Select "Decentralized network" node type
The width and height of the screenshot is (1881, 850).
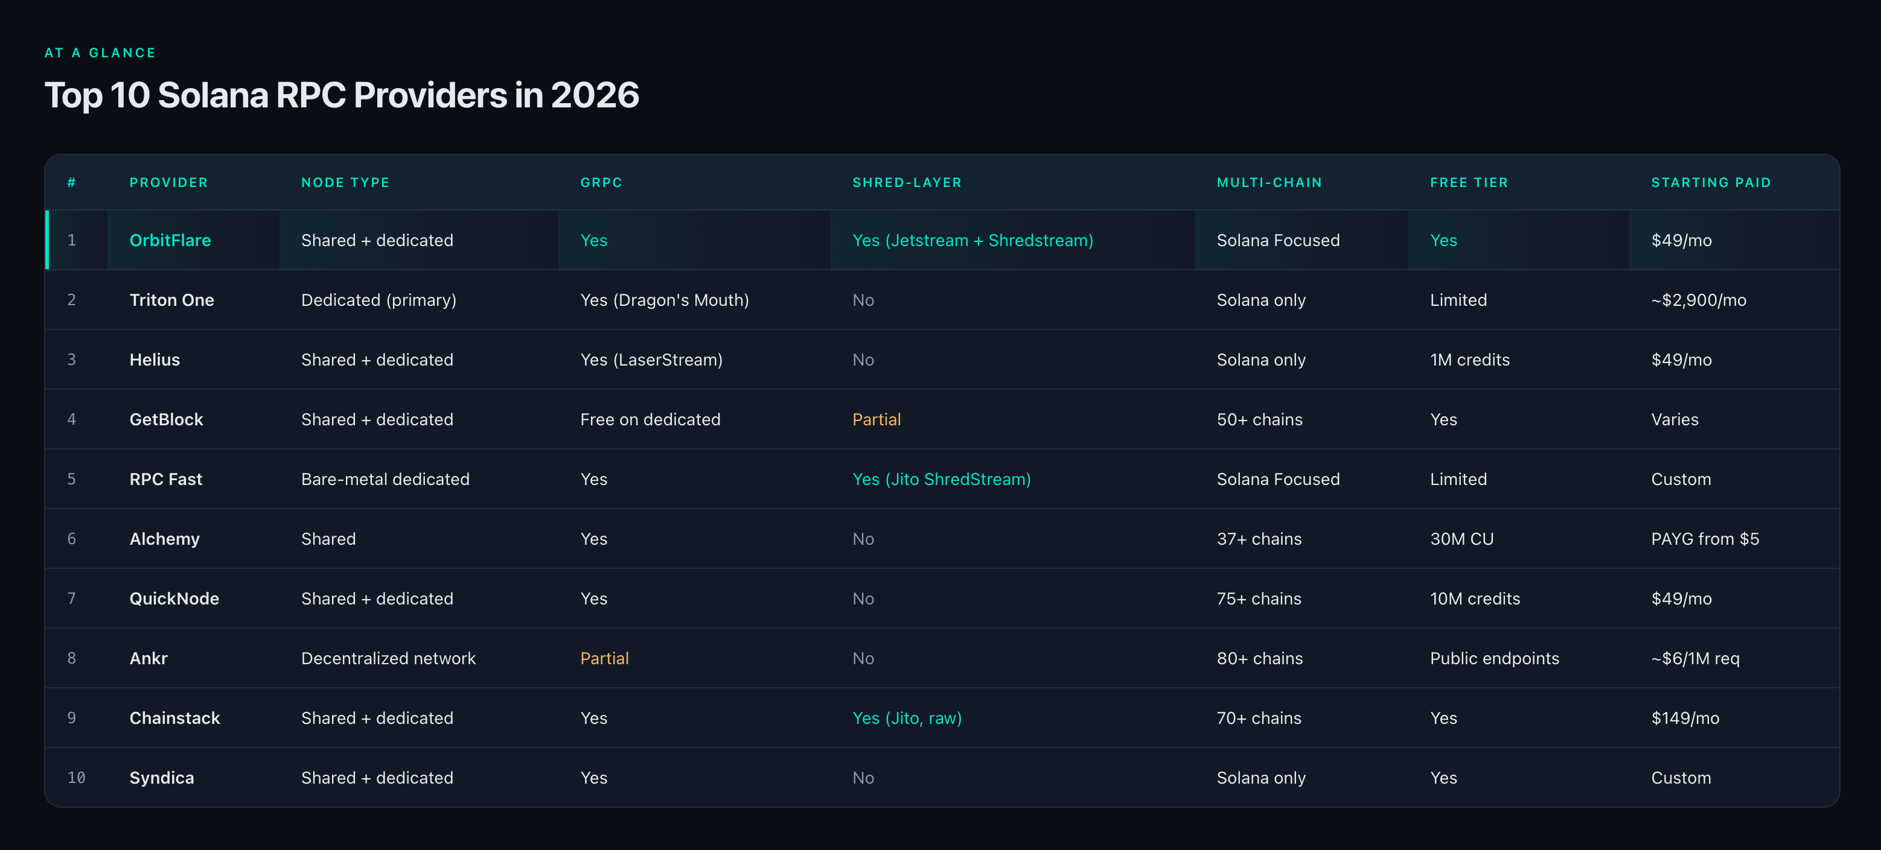tap(388, 659)
